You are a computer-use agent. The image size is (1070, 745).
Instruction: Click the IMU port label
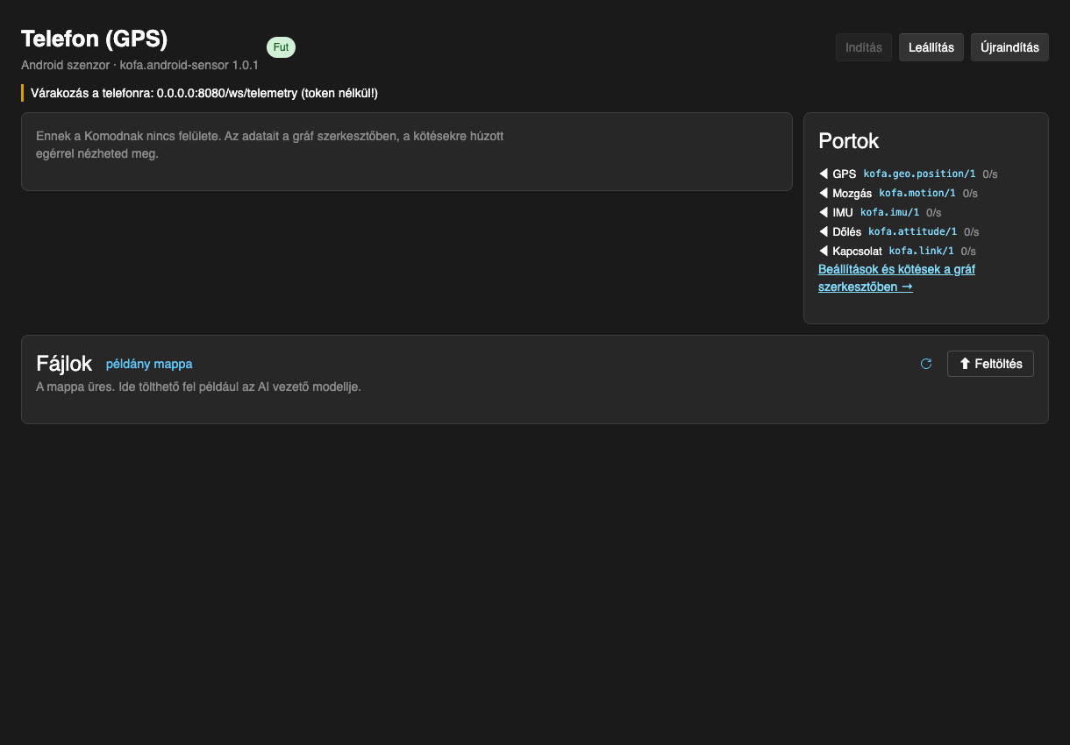pos(843,212)
